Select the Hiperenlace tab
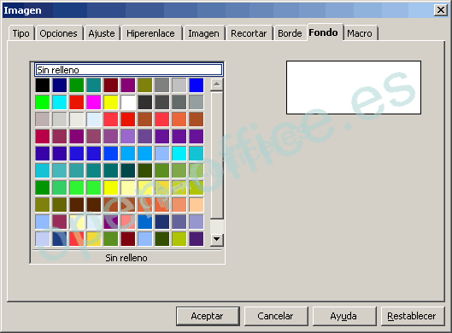Screen dimensions: 452x333 (150, 33)
